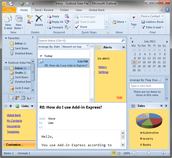Click the Customize... button
Image resolution: width=172 pixels, height=158 pixels.
tap(20, 145)
